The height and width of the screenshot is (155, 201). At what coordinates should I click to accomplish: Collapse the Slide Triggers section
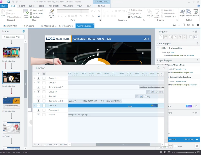[x=198, y=43]
